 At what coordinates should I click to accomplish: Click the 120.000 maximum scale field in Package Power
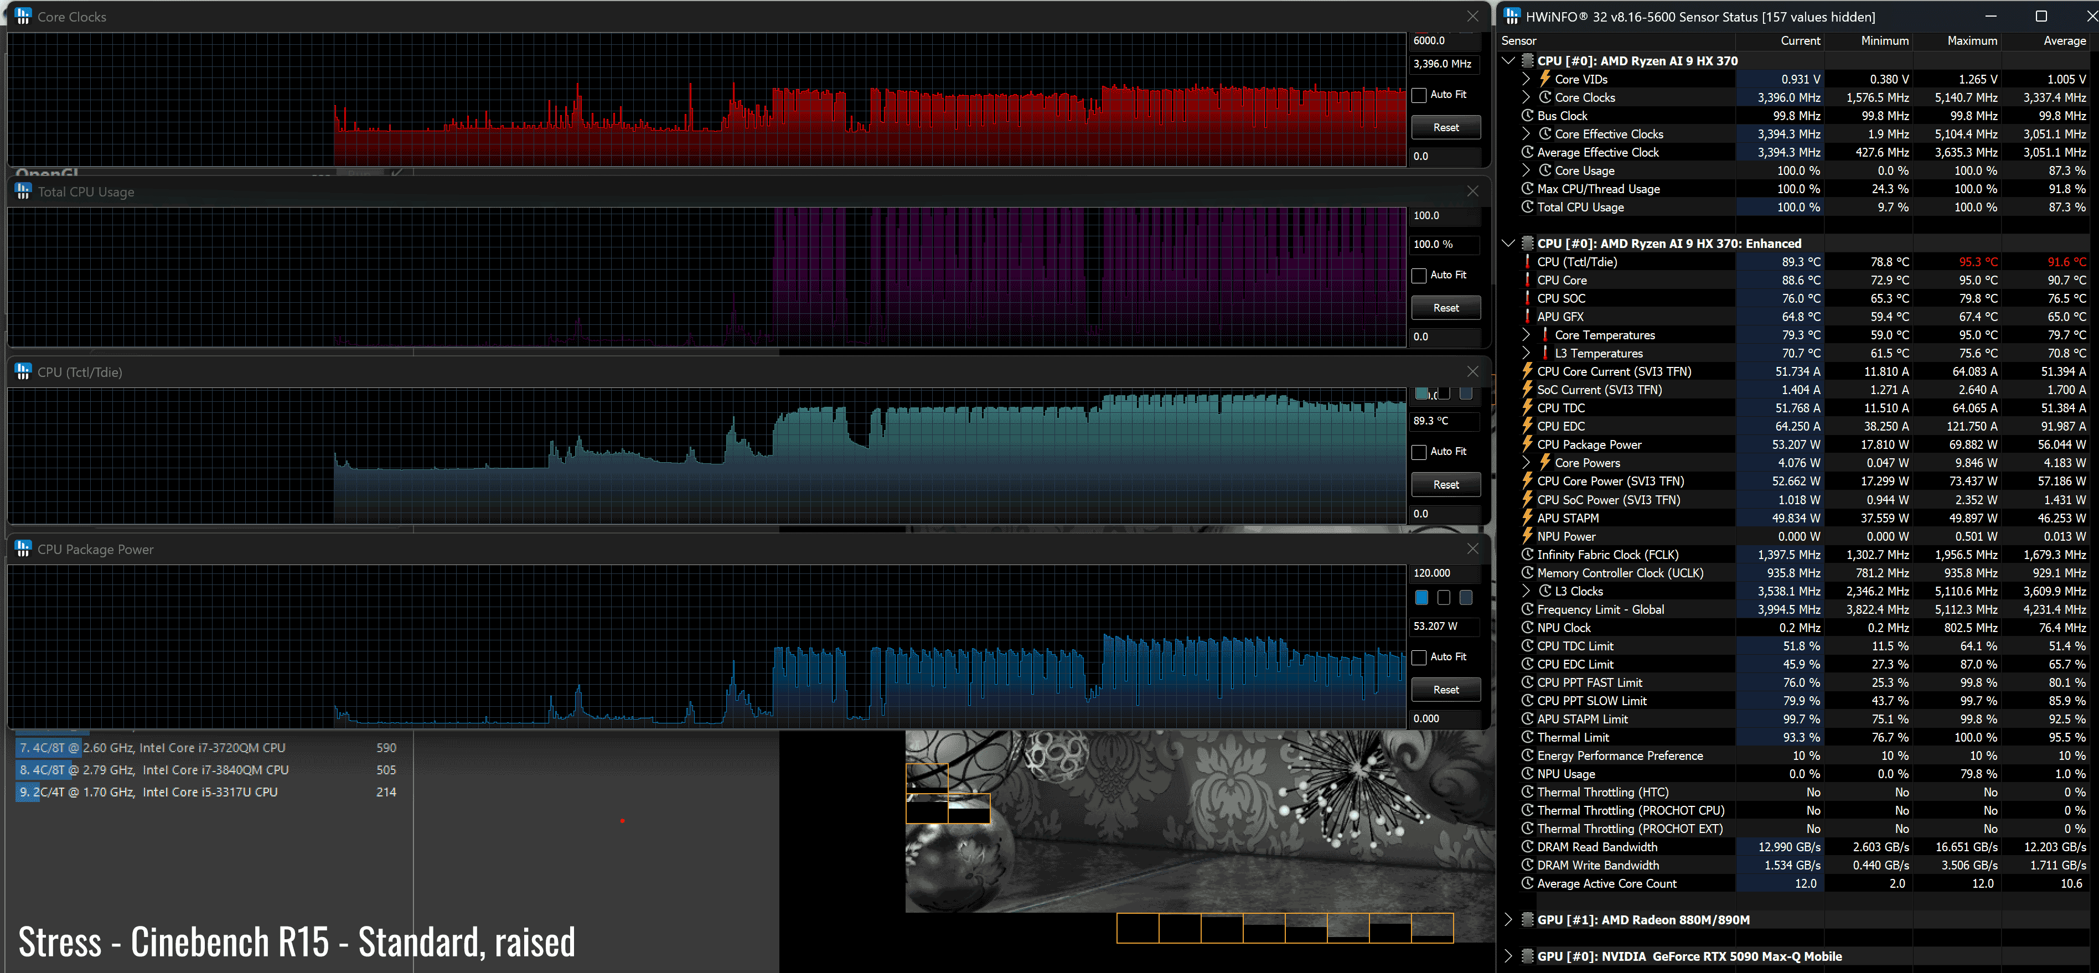(x=1444, y=573)
